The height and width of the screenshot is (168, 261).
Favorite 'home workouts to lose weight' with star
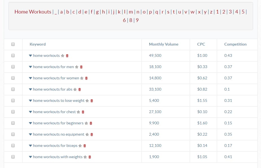point(87,101)
